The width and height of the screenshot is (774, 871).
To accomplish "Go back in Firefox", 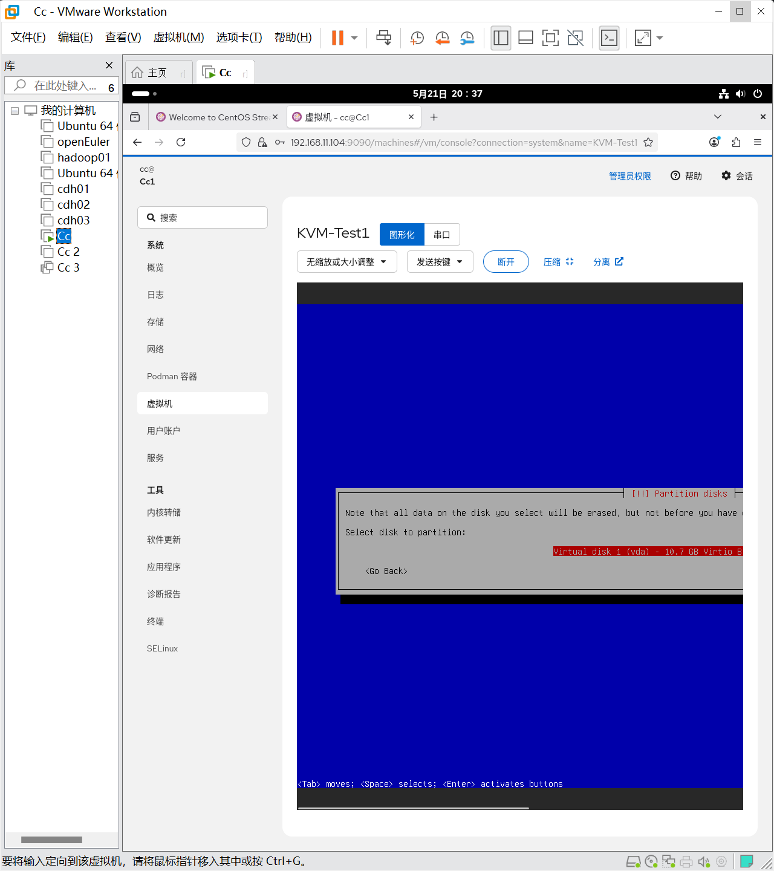I will point(137,142).
